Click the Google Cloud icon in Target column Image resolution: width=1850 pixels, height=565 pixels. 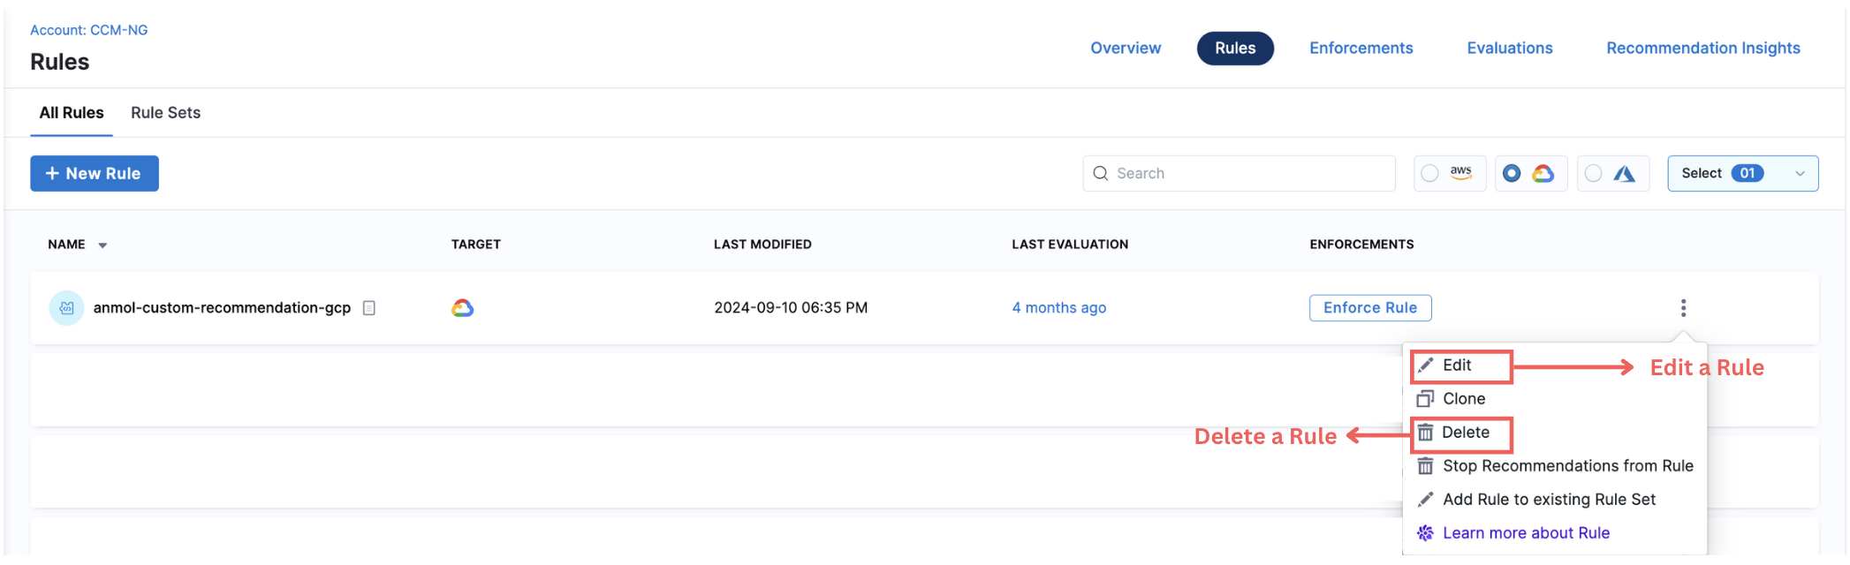tap(462, 308)
